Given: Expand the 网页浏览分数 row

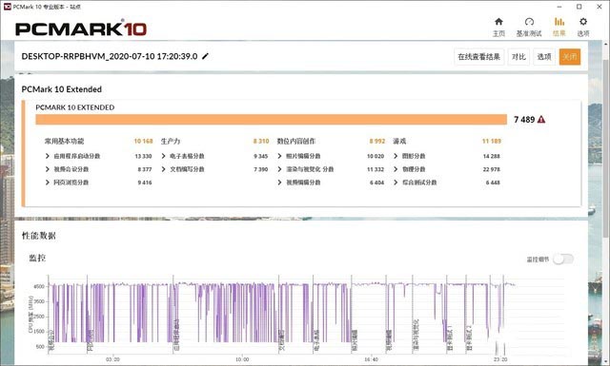Looking at the screenshot, I should 48,183.
